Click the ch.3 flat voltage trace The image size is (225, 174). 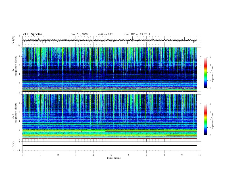[x=109, y=146]
